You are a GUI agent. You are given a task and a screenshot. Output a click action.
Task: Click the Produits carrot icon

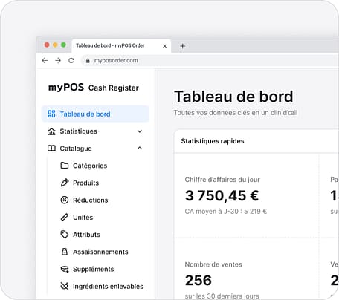[65, 183]
